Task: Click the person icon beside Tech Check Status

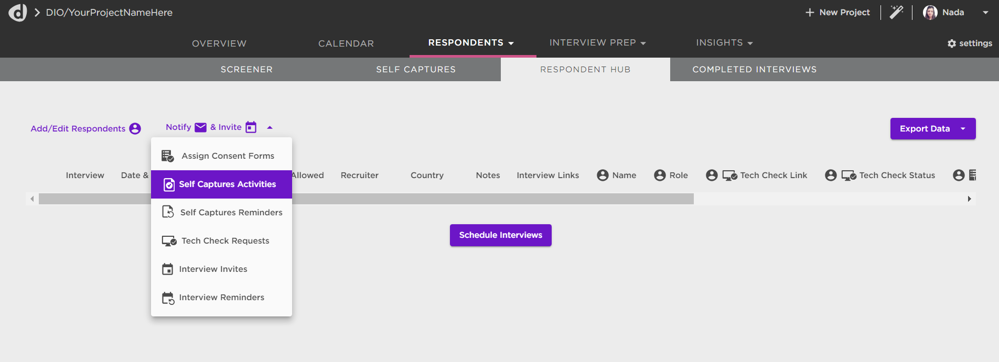Action: (831, 175)
